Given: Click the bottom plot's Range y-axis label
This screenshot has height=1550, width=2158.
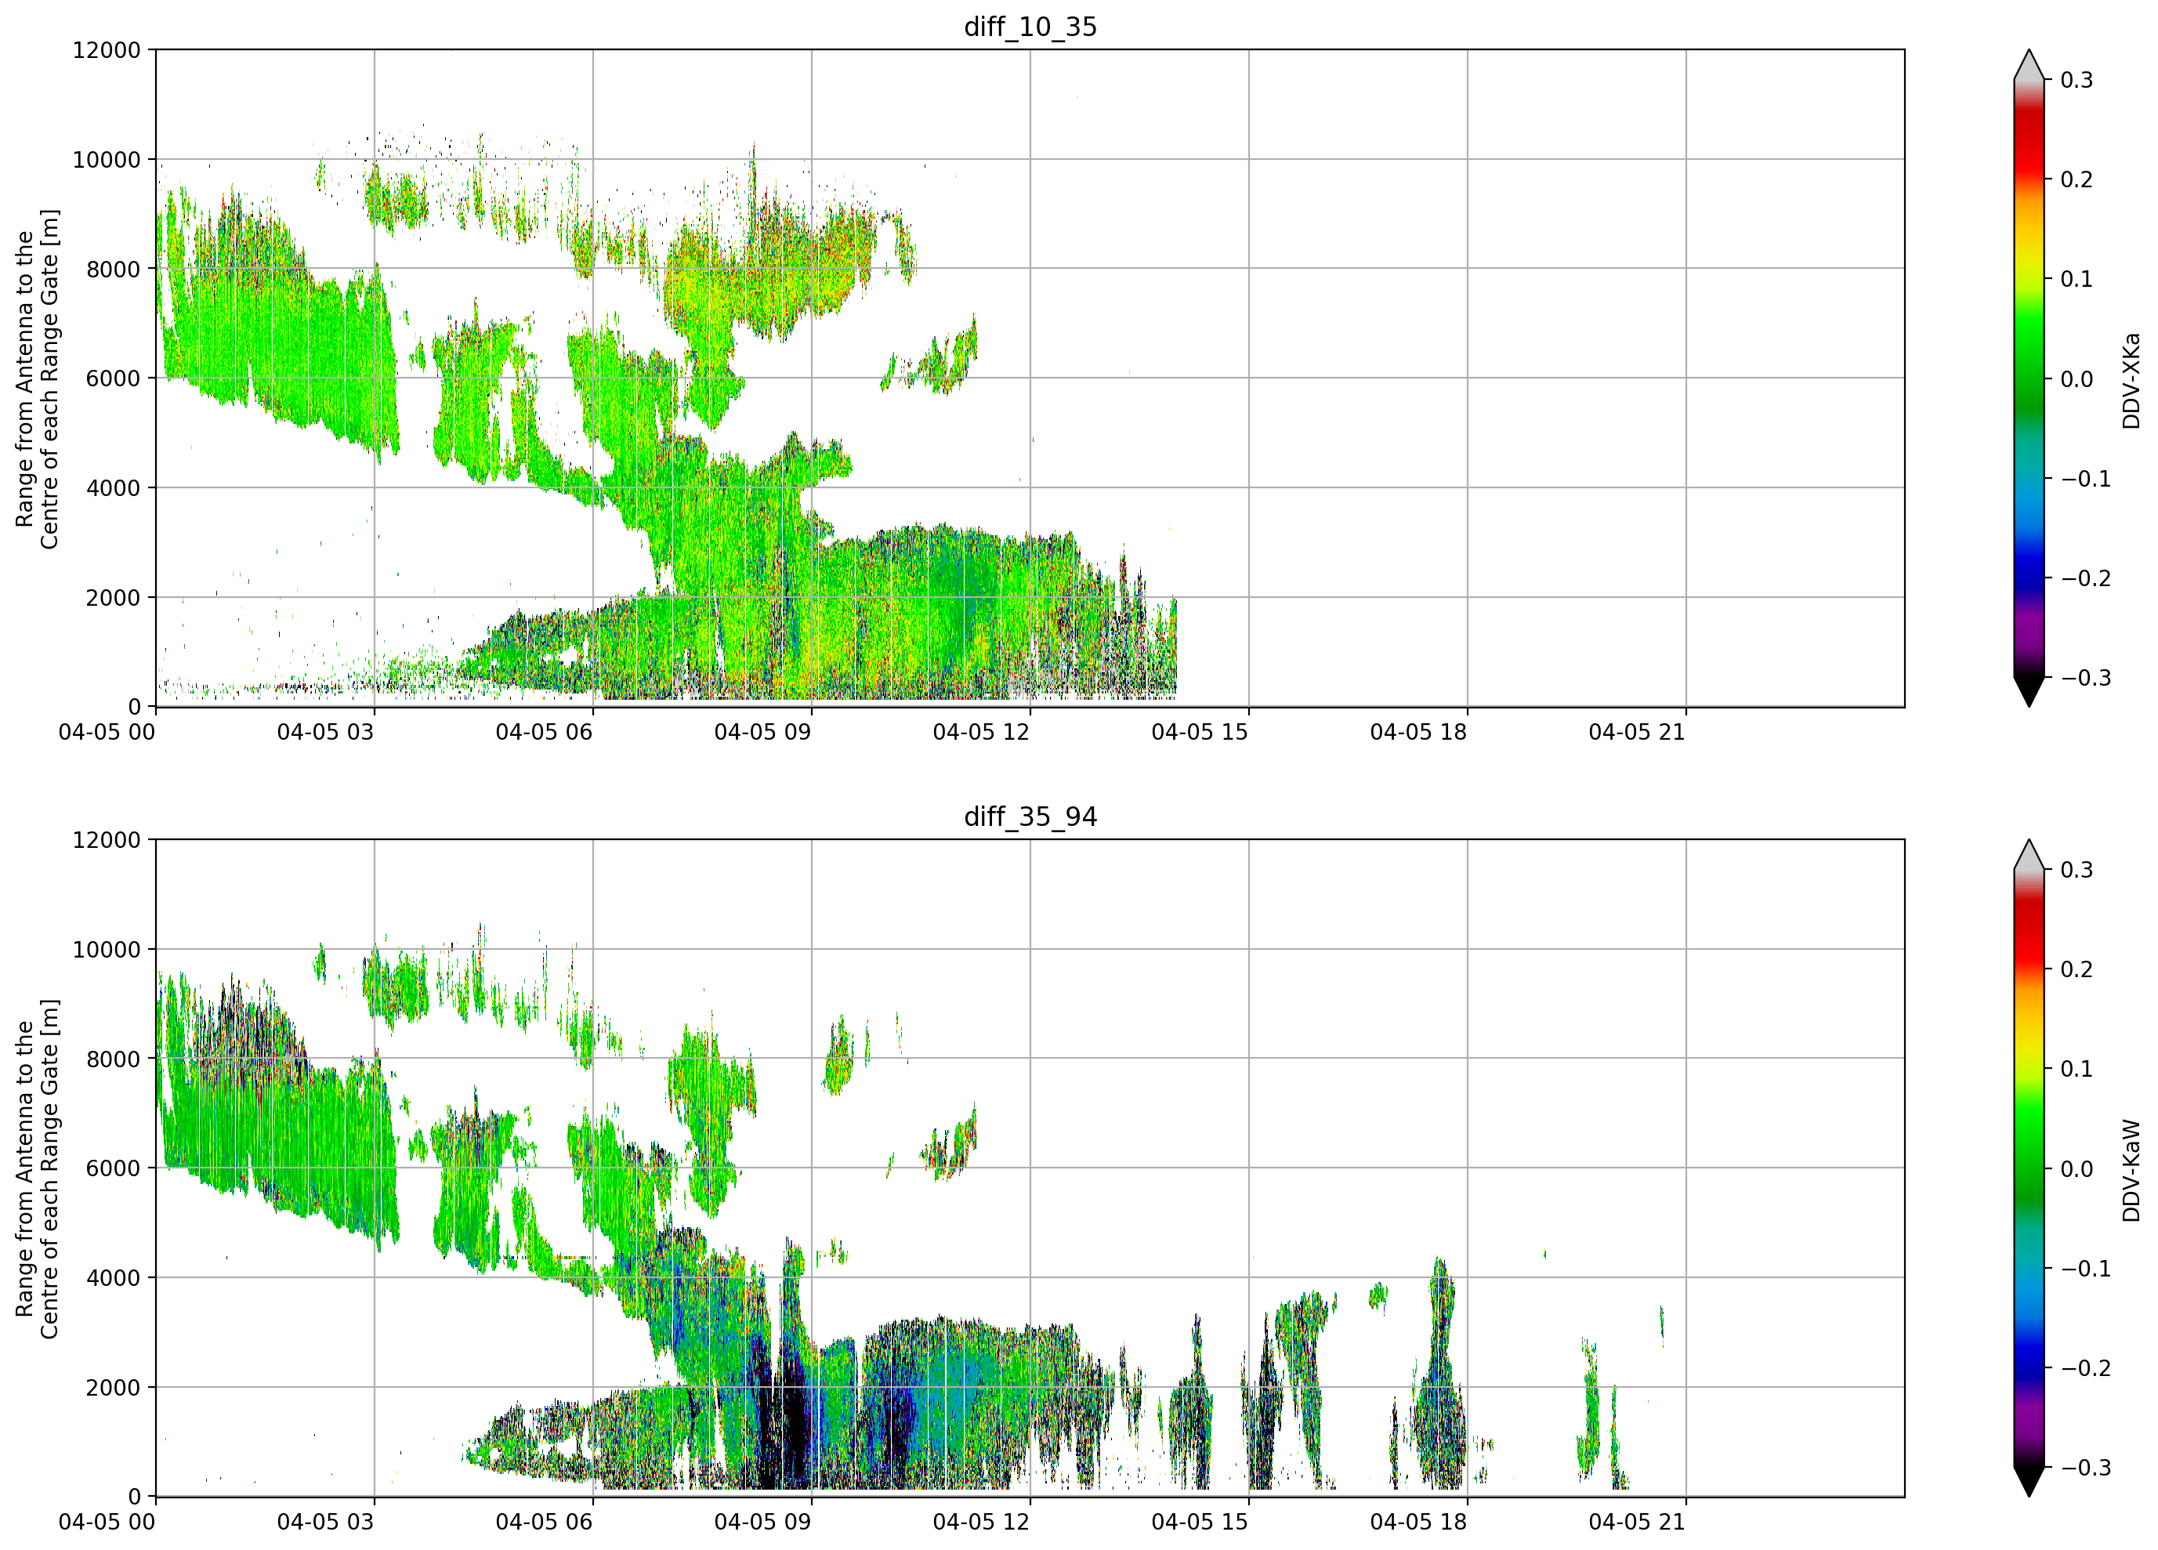Looking at the screenshot, I should (37, 1168).
